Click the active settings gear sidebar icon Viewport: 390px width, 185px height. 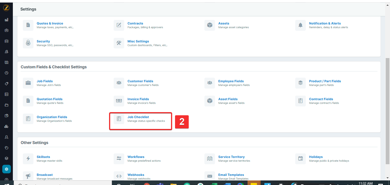click(x=6, y=169)
